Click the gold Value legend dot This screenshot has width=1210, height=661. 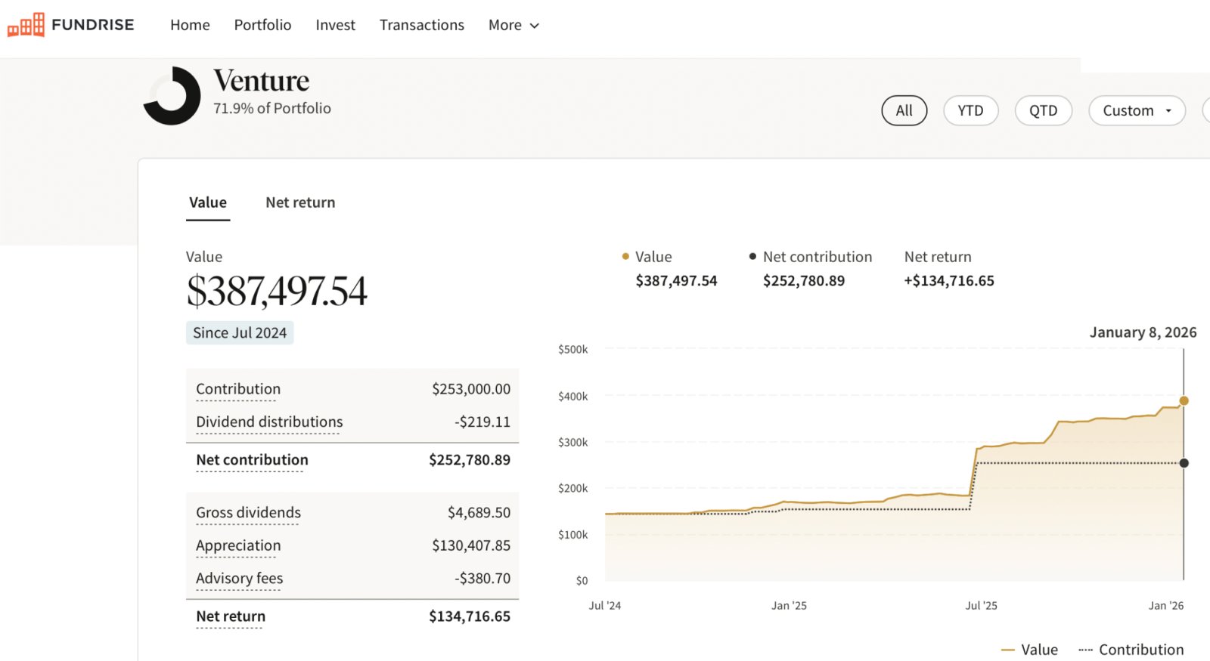[x=625, y=257]
